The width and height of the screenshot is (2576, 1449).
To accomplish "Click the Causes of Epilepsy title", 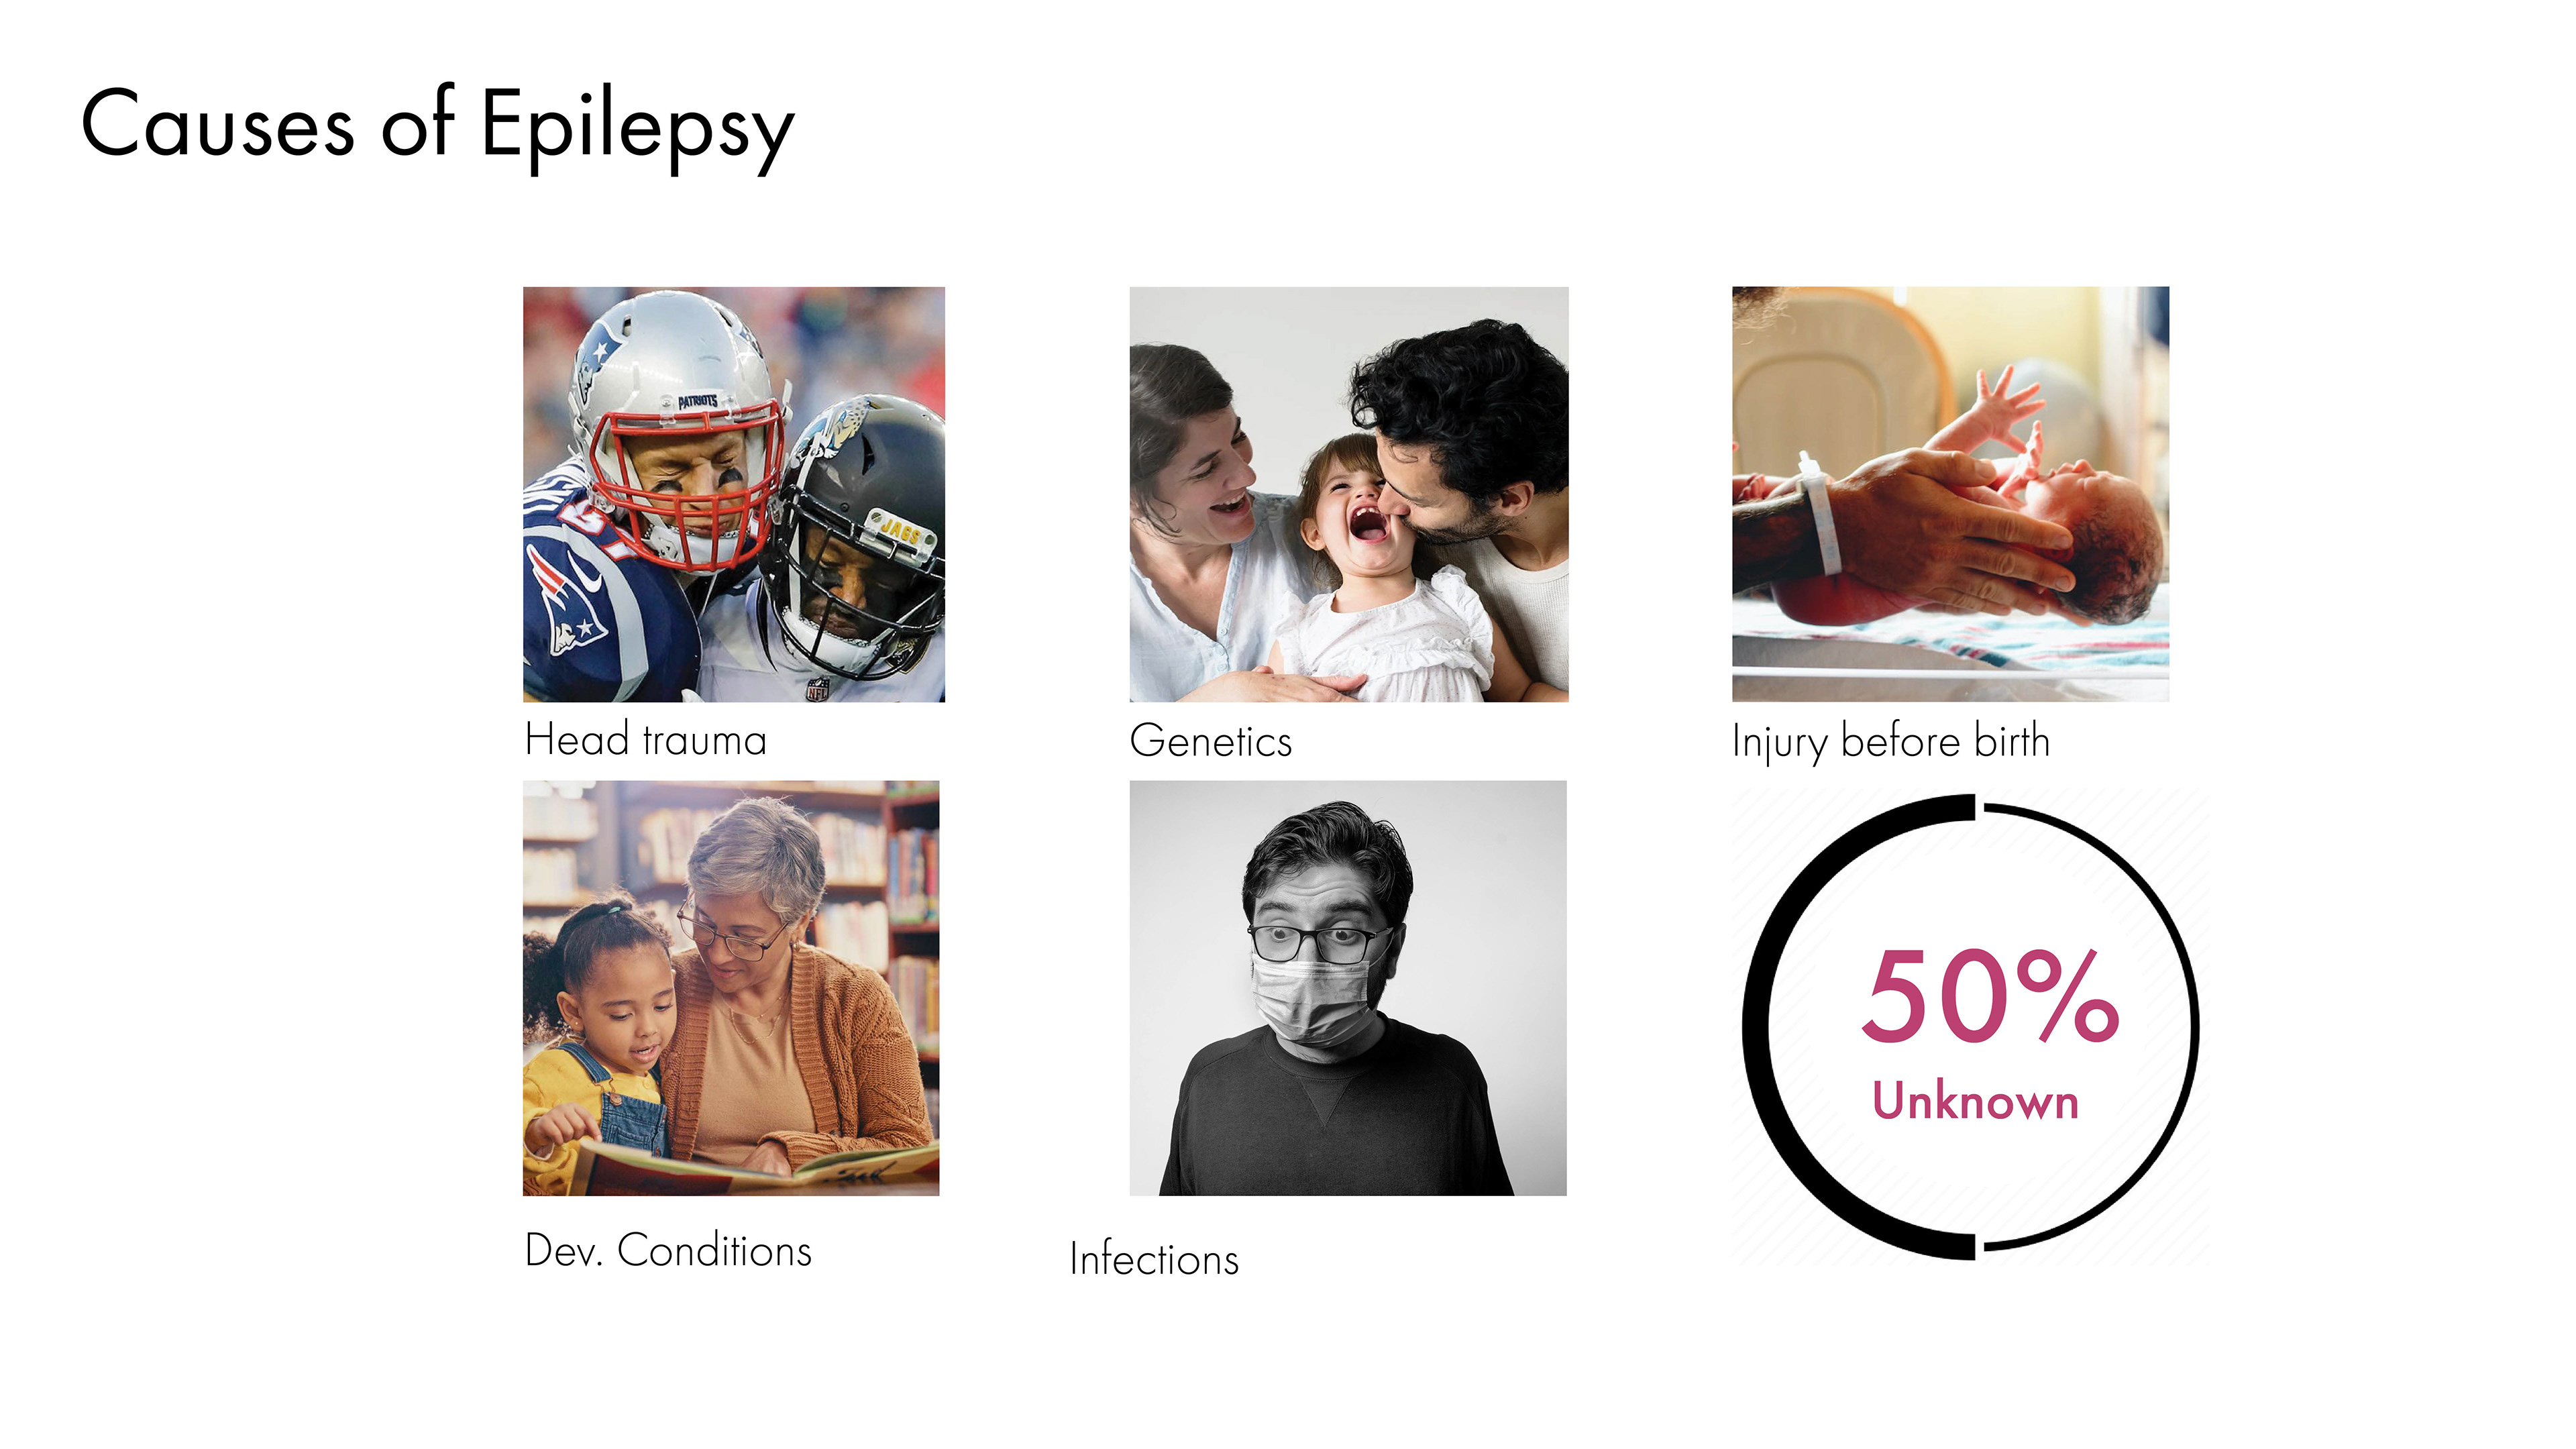I will coord(437,127).
